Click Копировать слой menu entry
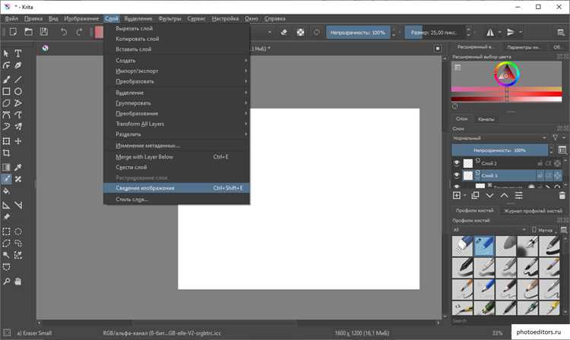 pyautogui.click(x=176, y=39)
